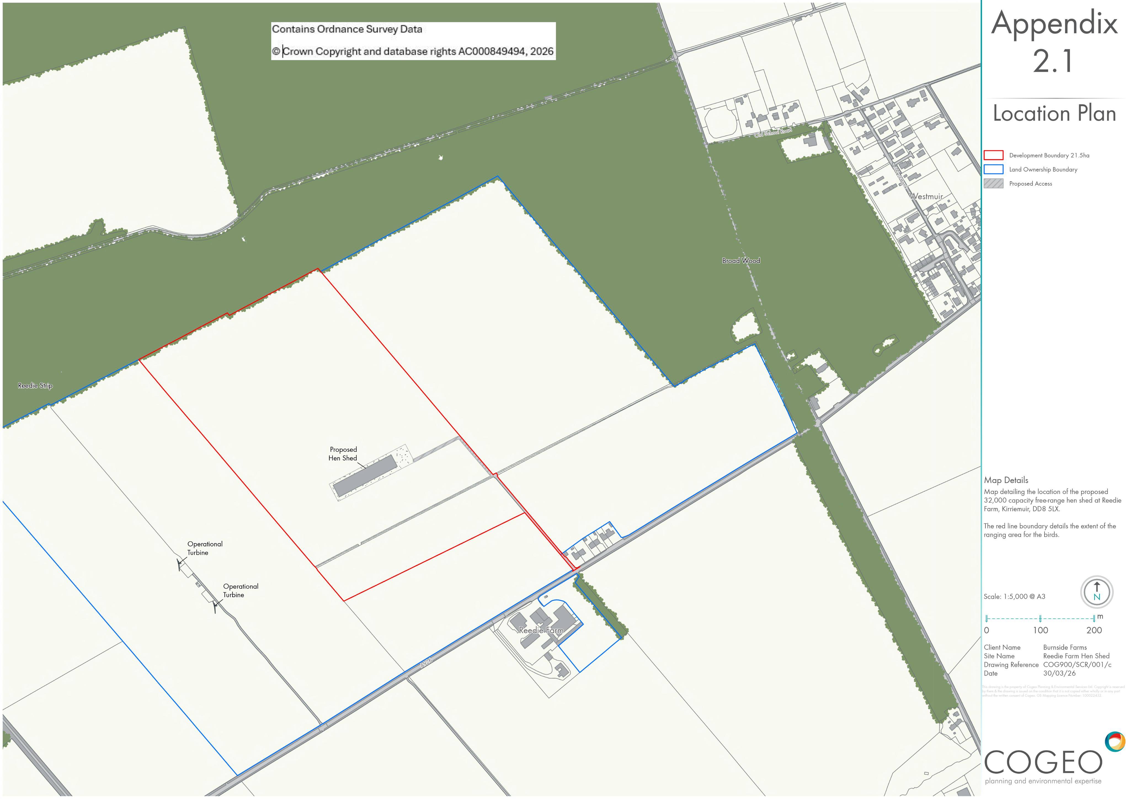Click the 'Scale: 1:5,000 @ A3' text
This screenshot has width=1130, height=799.
1014,596
